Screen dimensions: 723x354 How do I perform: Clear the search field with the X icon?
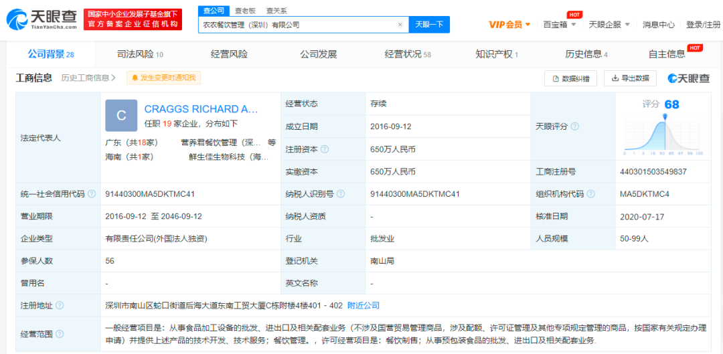click(x=400, y=25)
